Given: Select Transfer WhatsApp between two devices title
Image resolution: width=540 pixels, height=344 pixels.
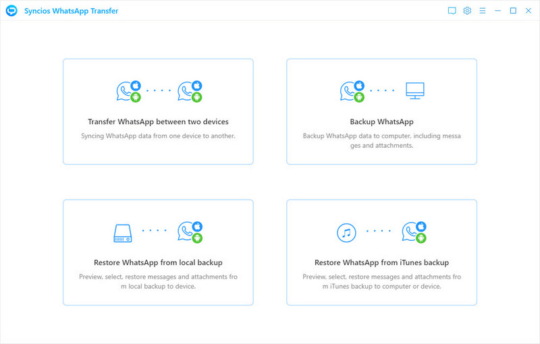Looking at the screenshot, I should pyautogui.click(x=158, y=122).
